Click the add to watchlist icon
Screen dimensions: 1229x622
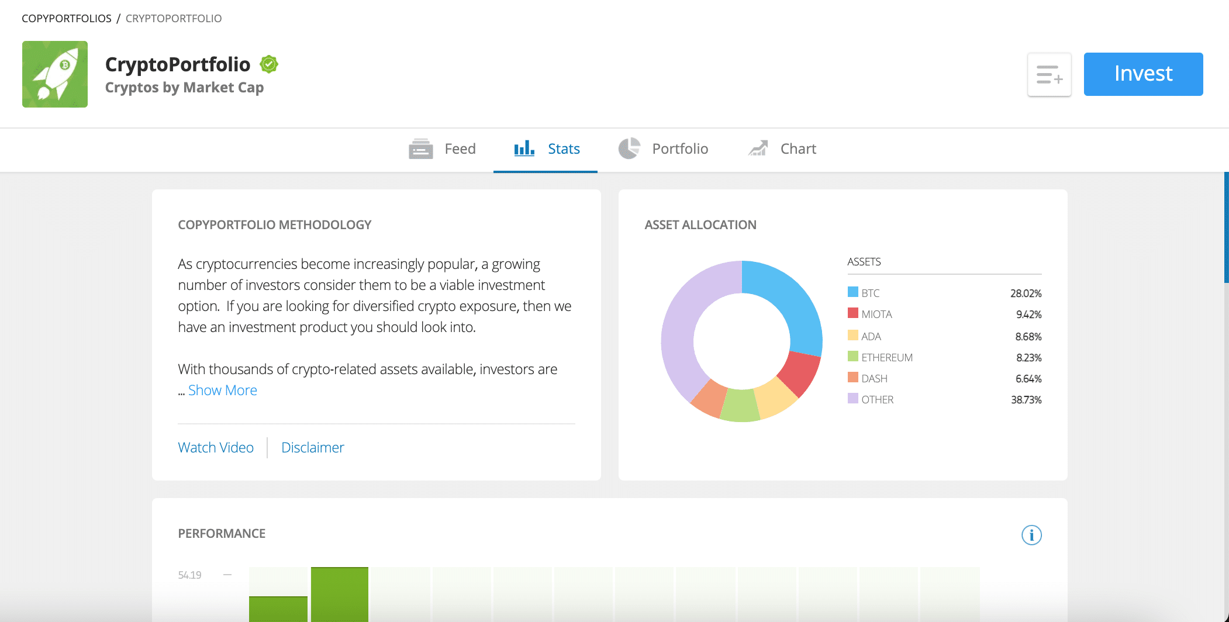pos(1049,75)
